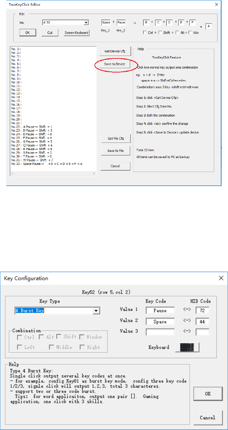Click the Key_1 field containing Space
The image size is (228, 430).
106,22
